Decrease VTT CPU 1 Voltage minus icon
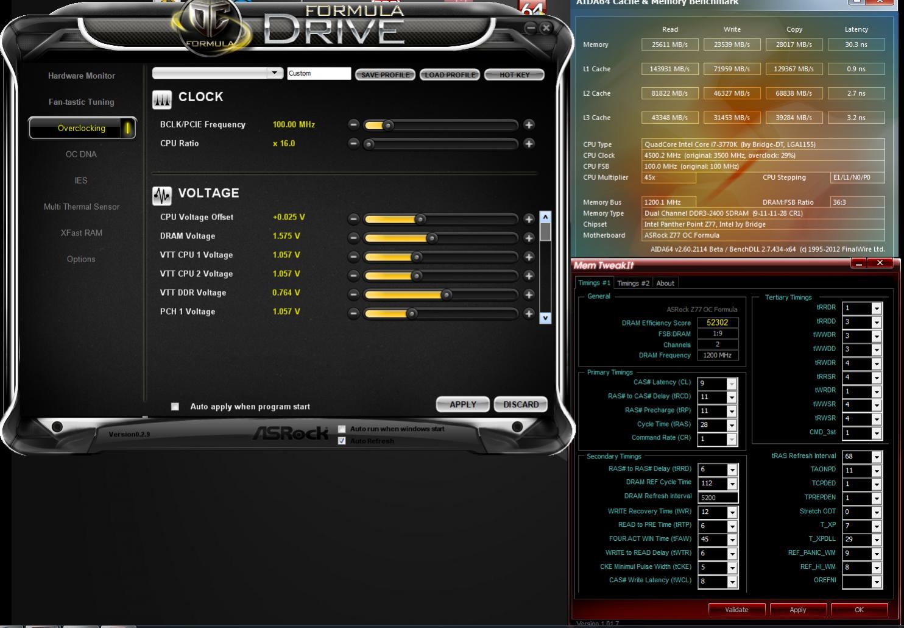Screen dimensions: 904x628 tap(353, 257)
